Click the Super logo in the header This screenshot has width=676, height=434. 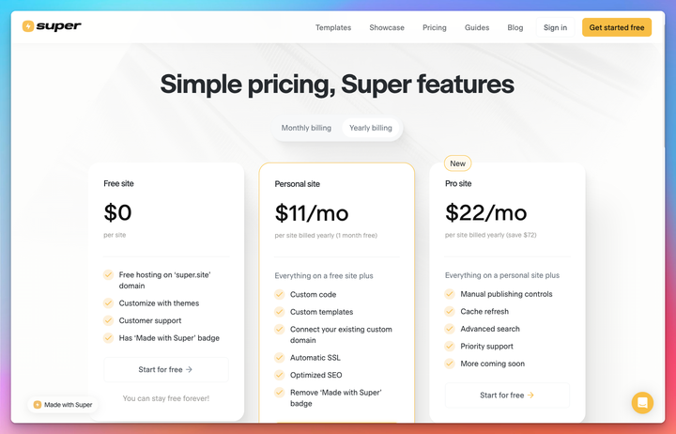(52, 26)
